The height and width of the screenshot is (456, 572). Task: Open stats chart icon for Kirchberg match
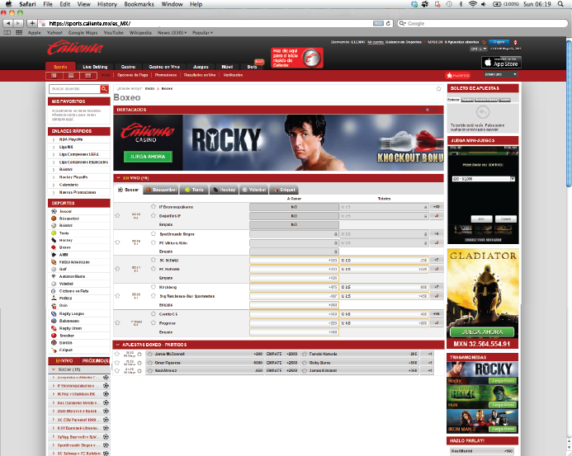(437, 296)
